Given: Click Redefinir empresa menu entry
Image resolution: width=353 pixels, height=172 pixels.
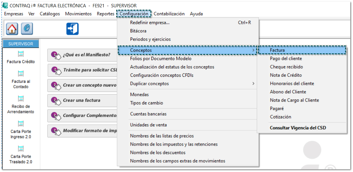Looking at the screenshot, I should (x=150, y=22).
